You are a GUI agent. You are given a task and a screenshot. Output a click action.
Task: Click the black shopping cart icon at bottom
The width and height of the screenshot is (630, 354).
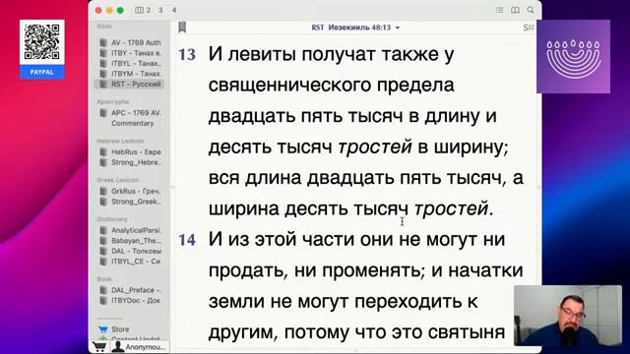pyautogui.click(x=99, y=346)
